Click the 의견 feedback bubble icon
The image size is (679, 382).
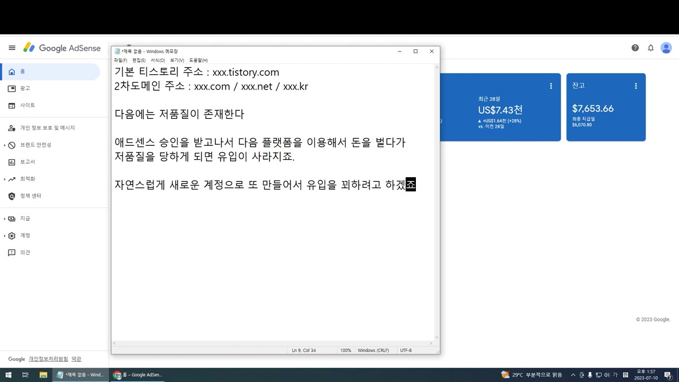[12, 253]
